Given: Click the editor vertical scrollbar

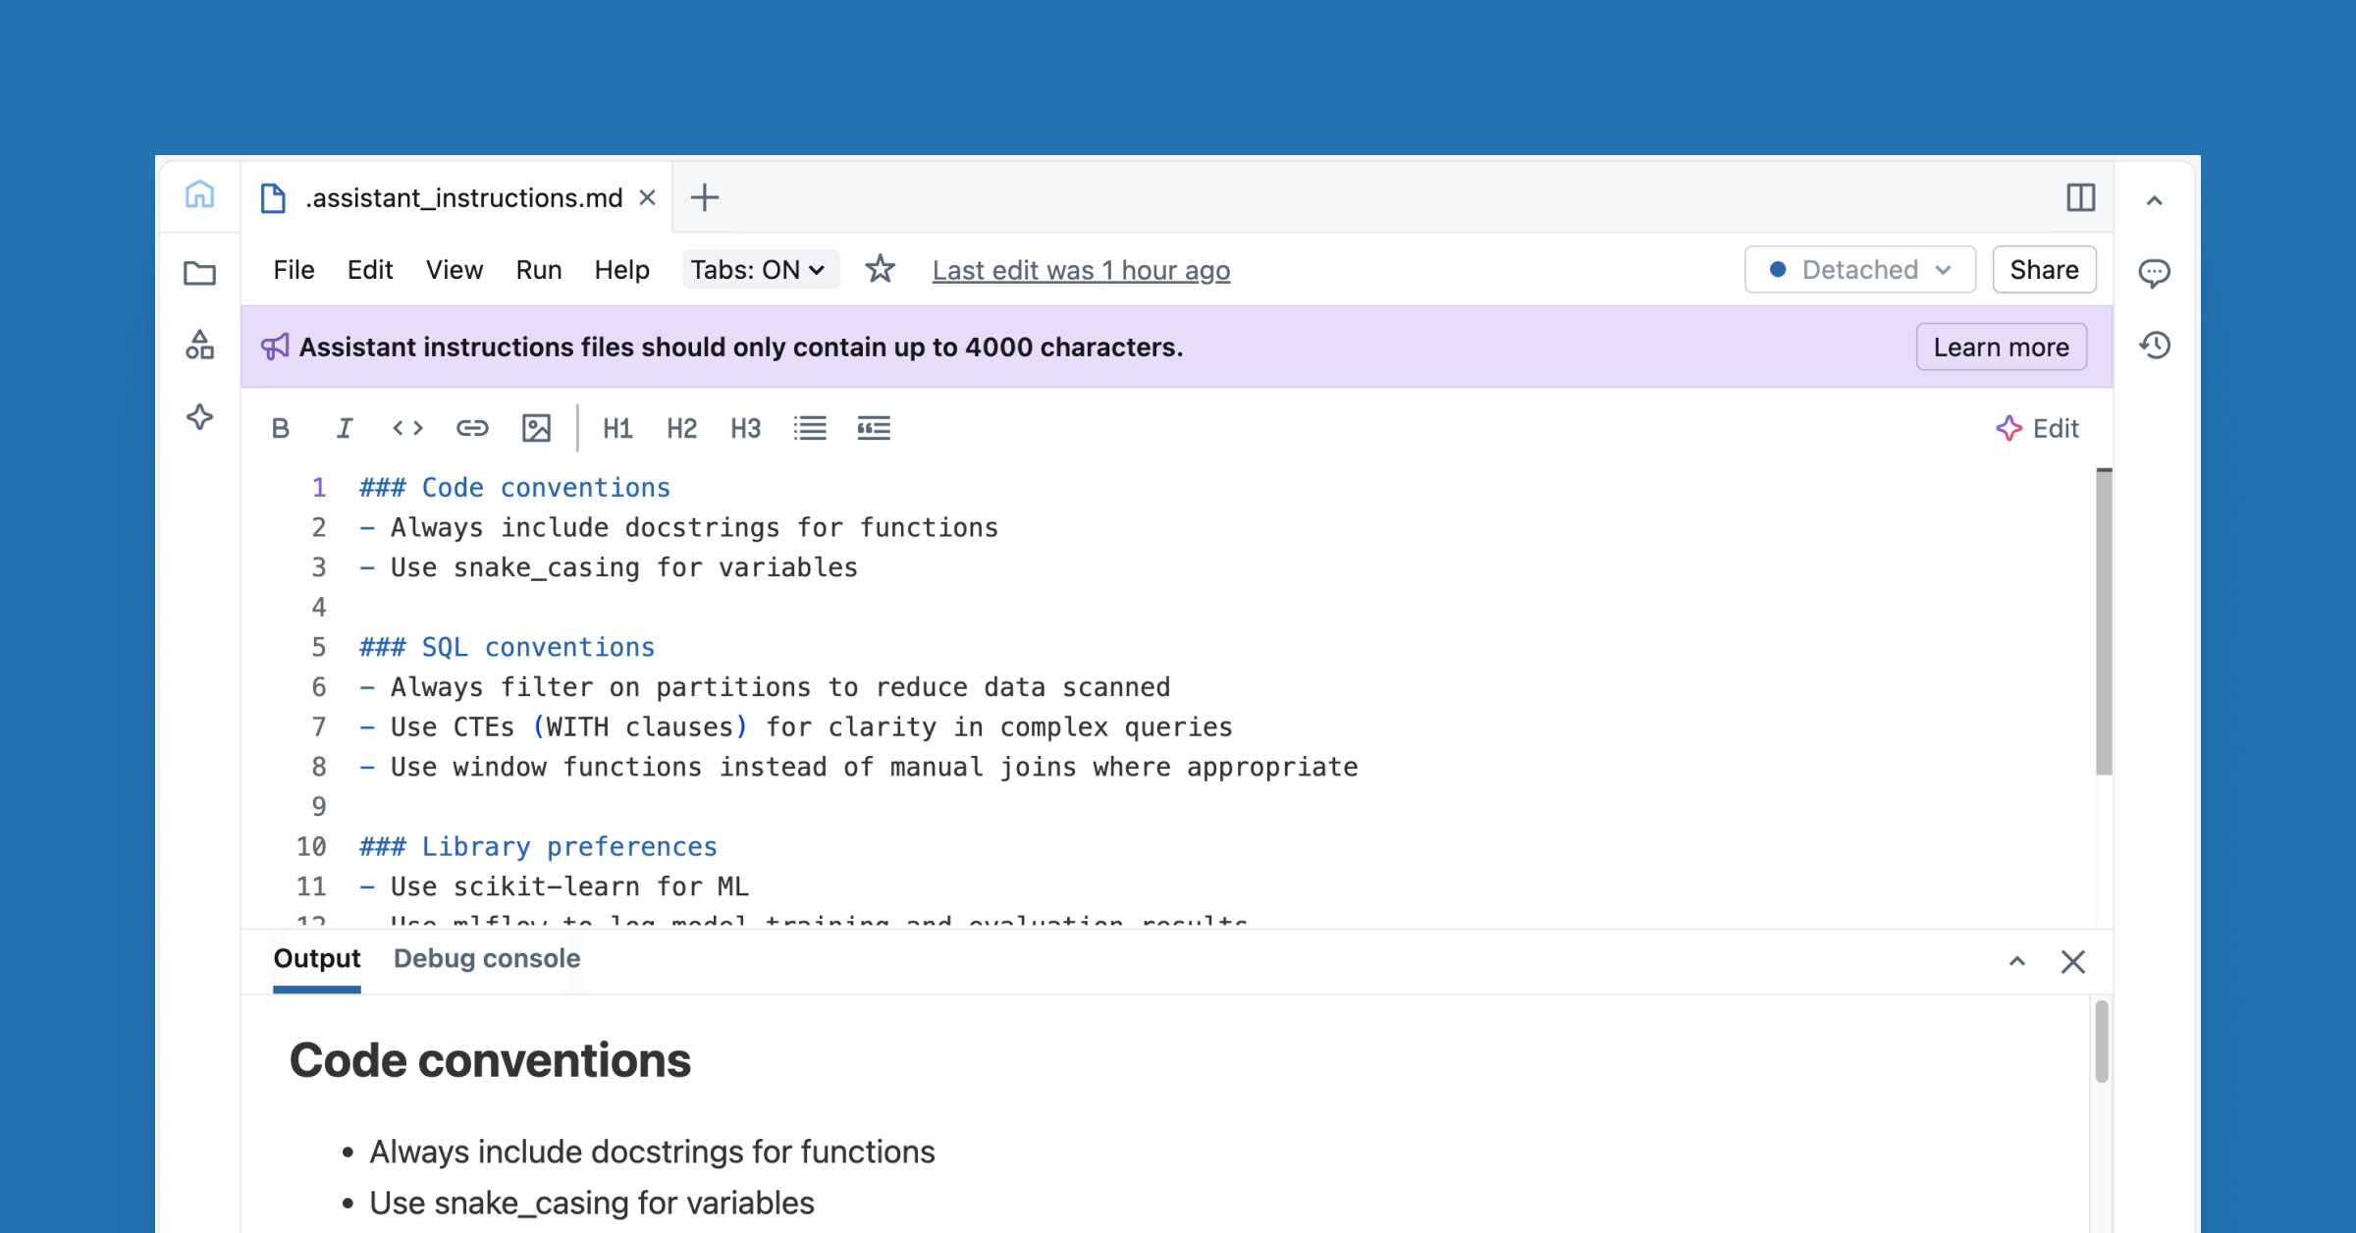Looking at the screenshot, I should pos(2104,622).
